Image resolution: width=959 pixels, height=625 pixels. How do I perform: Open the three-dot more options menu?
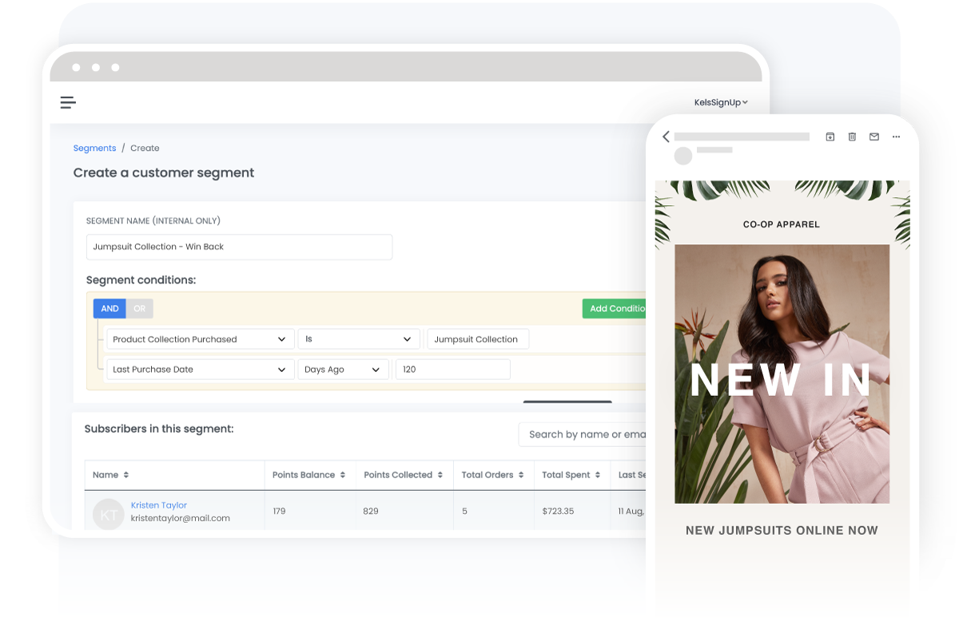(x=896, y=137)
